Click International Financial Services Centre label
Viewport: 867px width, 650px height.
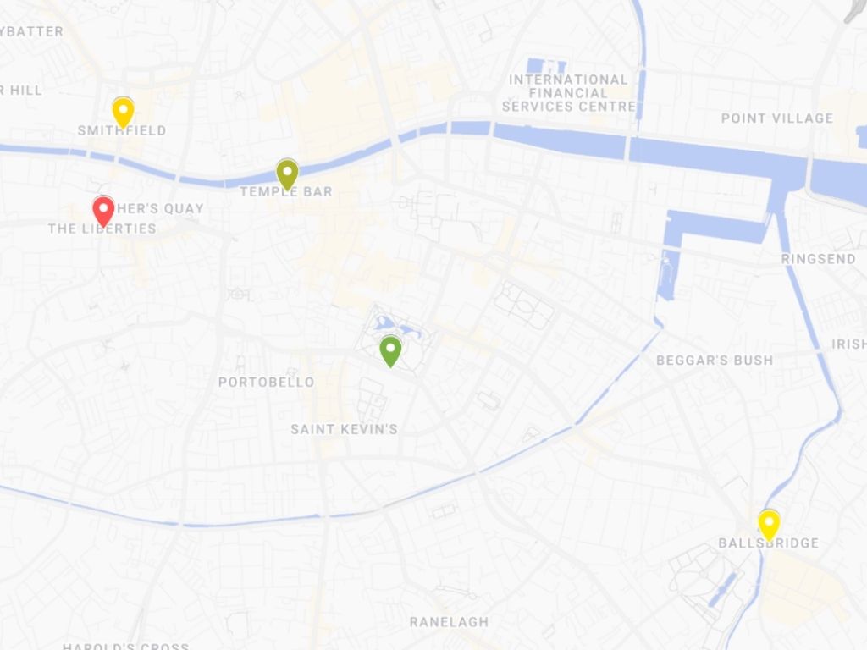pyautogui.click(x=568, y=93)
